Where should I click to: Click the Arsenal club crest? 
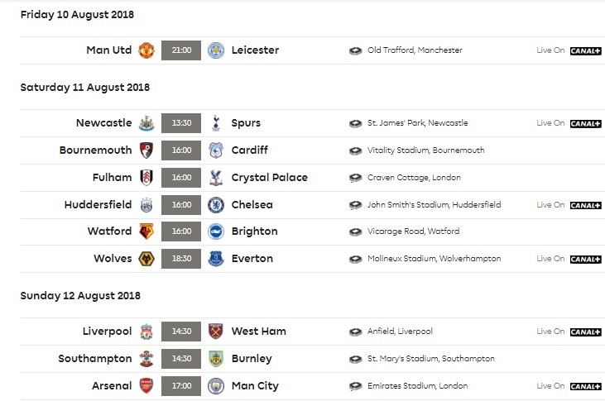point(146,386)
